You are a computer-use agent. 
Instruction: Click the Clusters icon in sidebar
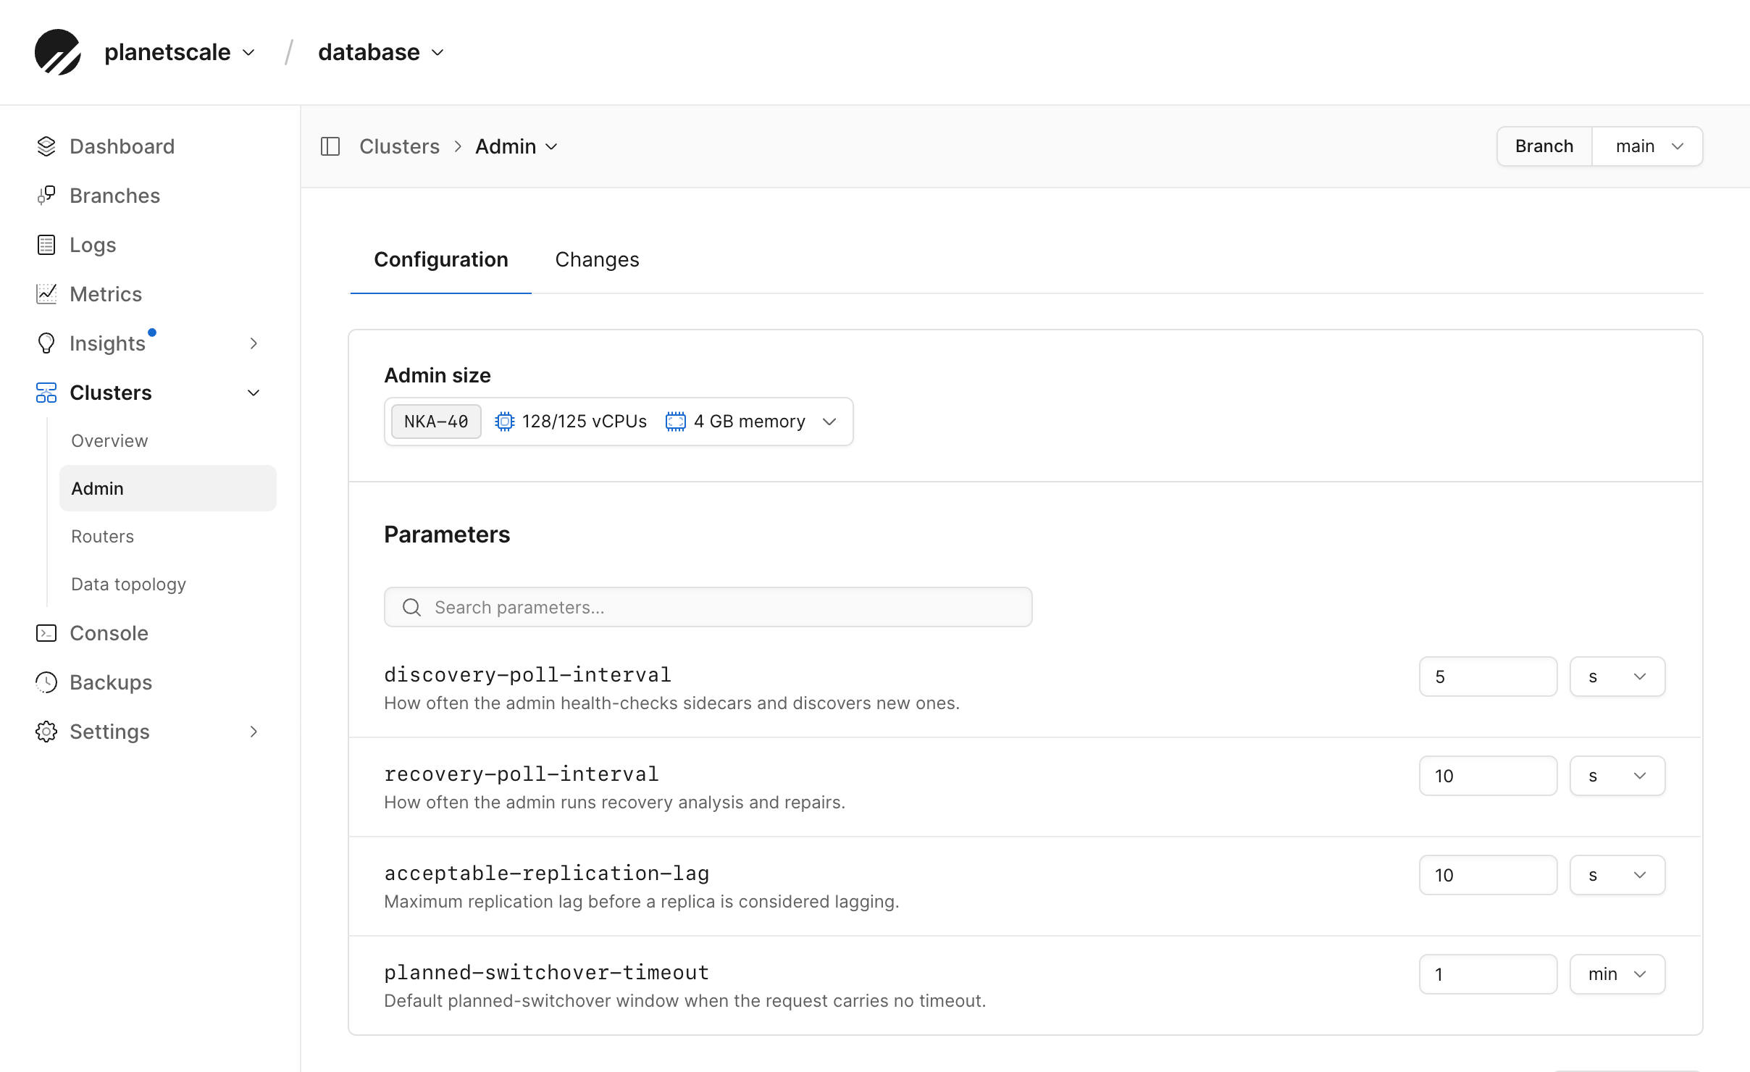click(x=46, y=393)
